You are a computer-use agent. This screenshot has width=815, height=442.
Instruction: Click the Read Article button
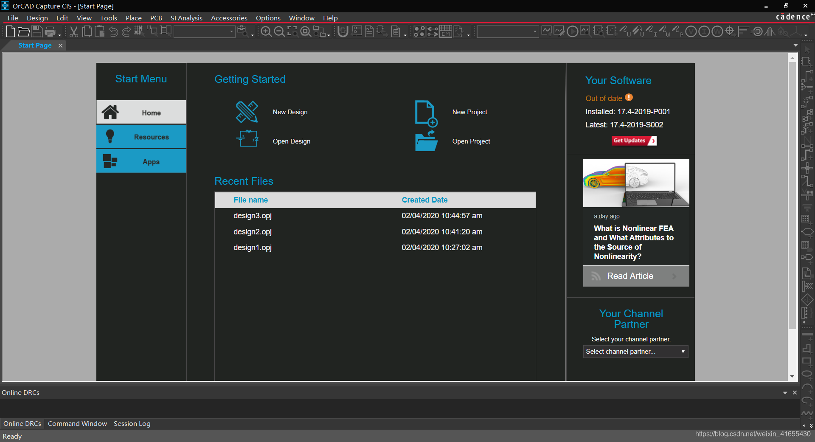[635, 276]
